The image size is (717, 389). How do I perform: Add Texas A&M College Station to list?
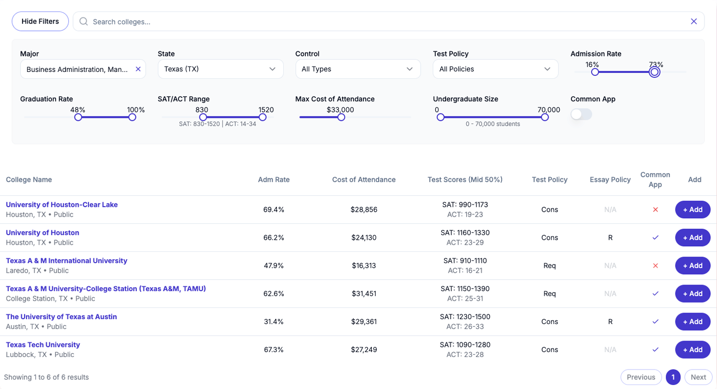(x=693, y=294)
